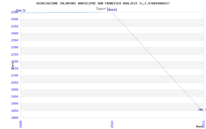Select the 2549.65 data point label
Image resolution: width=206 pixels, height=129 pixels.
pos(112,10)
